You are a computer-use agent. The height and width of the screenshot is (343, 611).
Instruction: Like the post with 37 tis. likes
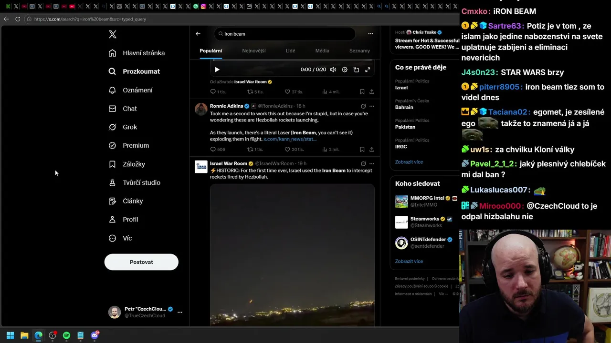pos(294,91)
